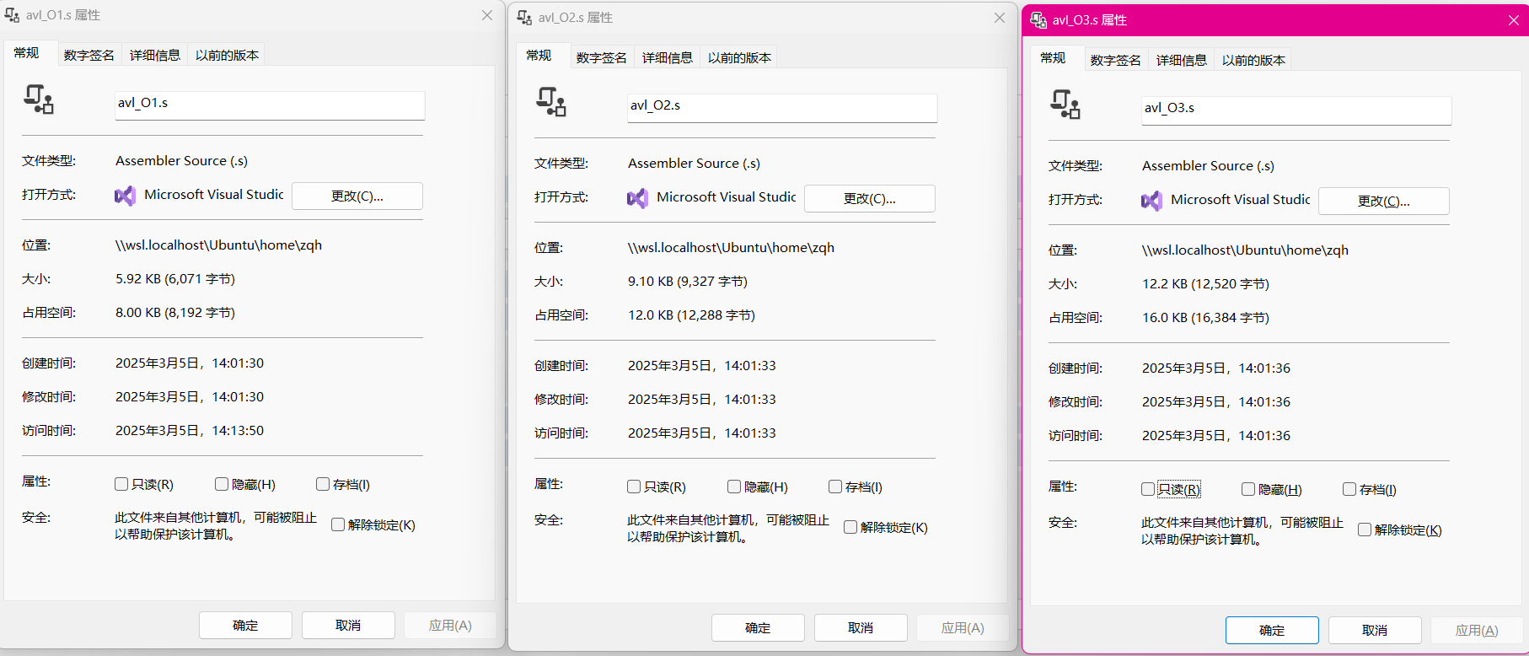Screen dimensions: 1529x656
Task: Click title bar icon of avl_O3.s 属性 window
Action: click(x=1038, y=20)
